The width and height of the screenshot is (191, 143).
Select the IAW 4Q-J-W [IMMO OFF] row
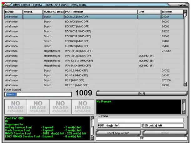tap(94, 61)
